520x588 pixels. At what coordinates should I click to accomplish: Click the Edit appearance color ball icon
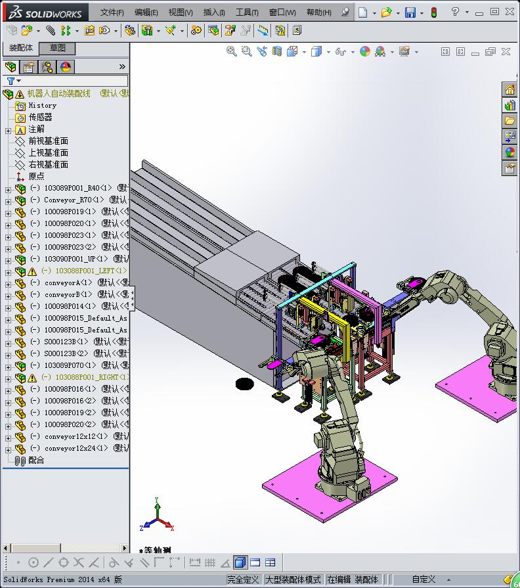pos(365,51)
